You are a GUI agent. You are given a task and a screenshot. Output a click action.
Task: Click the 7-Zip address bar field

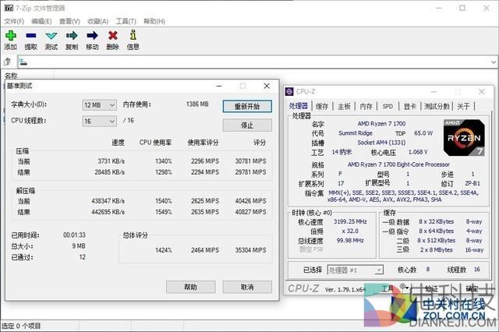tap(255, 62)
